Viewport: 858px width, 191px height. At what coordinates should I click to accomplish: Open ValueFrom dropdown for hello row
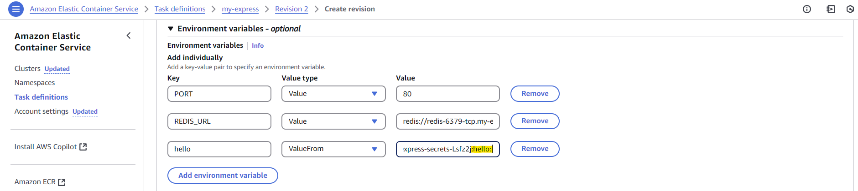point(333,149)
